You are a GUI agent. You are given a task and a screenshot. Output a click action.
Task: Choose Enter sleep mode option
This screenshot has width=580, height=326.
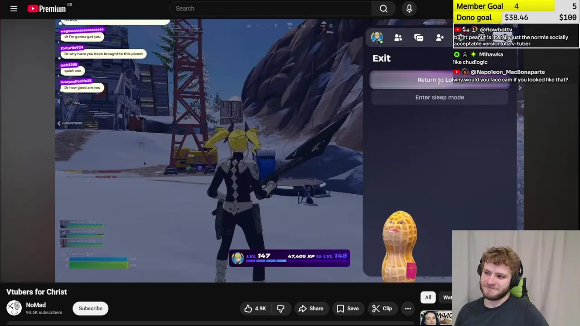[x=440, y=97]
